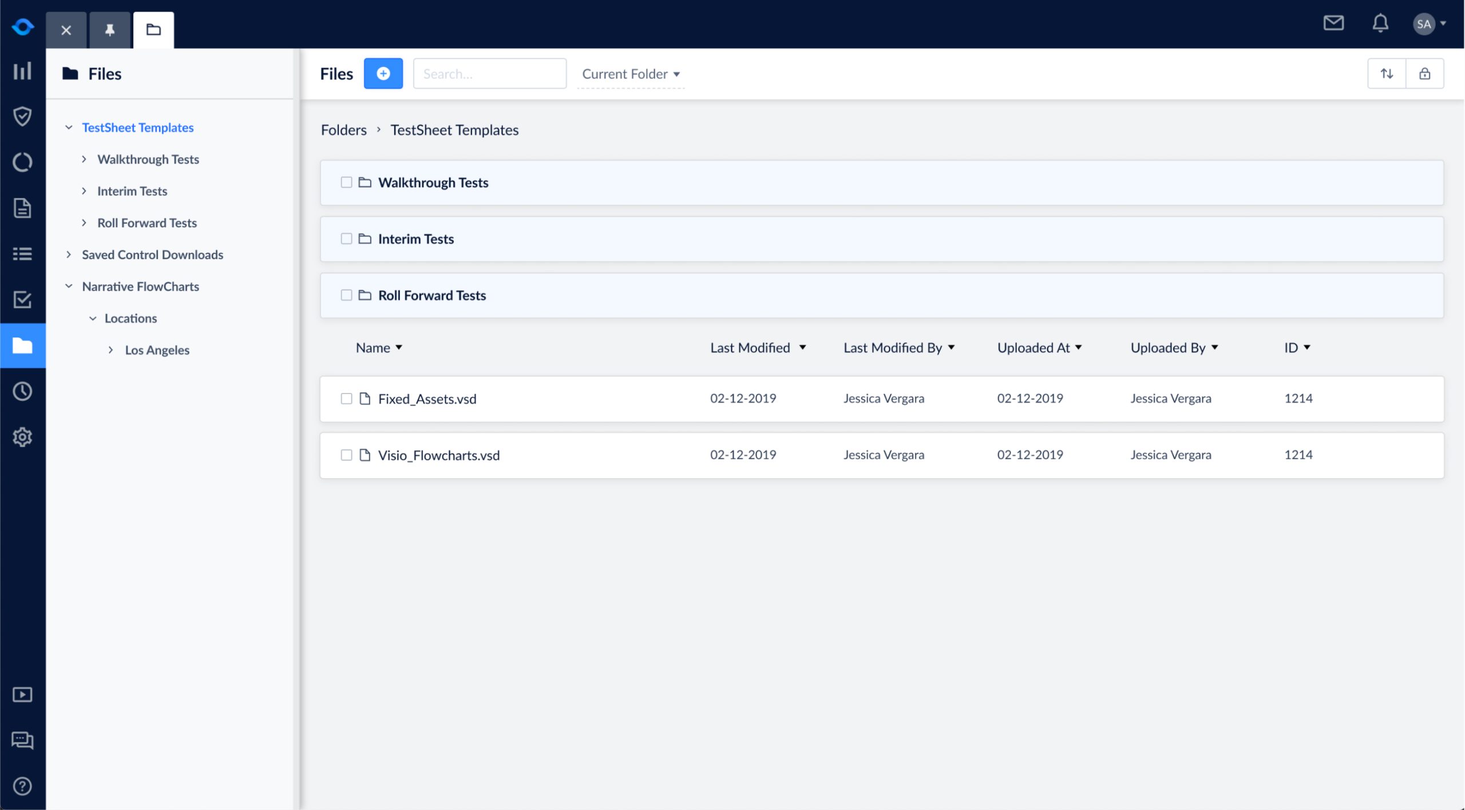Tick the Visio_Flowcharts.vsd checkbox

click(346, 455)
